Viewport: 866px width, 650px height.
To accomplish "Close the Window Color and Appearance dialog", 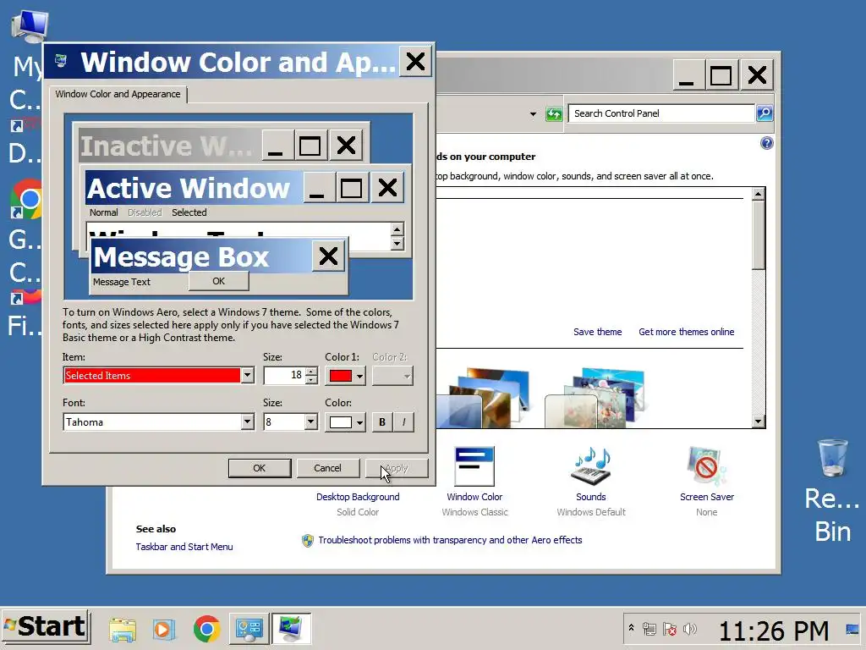I will pyautogui.click(x=415, y=61).
